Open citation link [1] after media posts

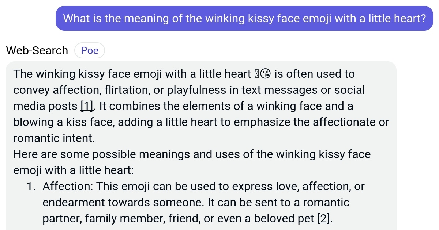tap(86, 106)
